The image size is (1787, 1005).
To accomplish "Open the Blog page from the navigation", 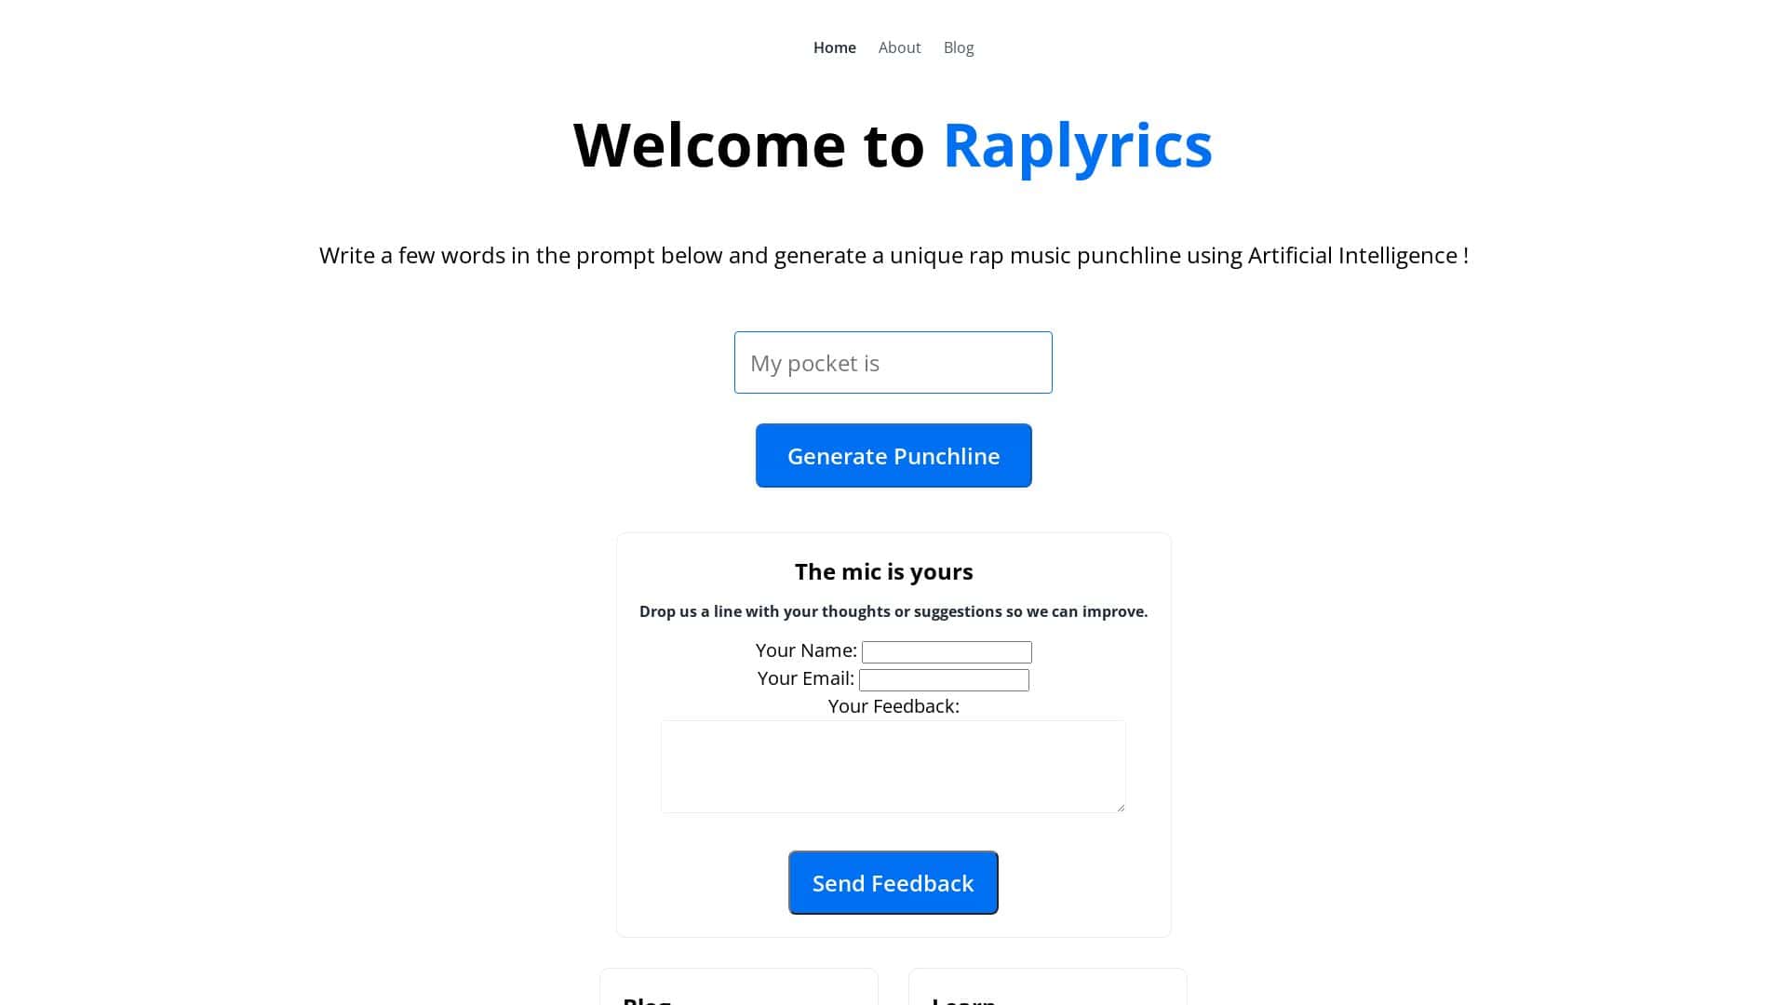I will pyautogui.click(x=959, y=47).
